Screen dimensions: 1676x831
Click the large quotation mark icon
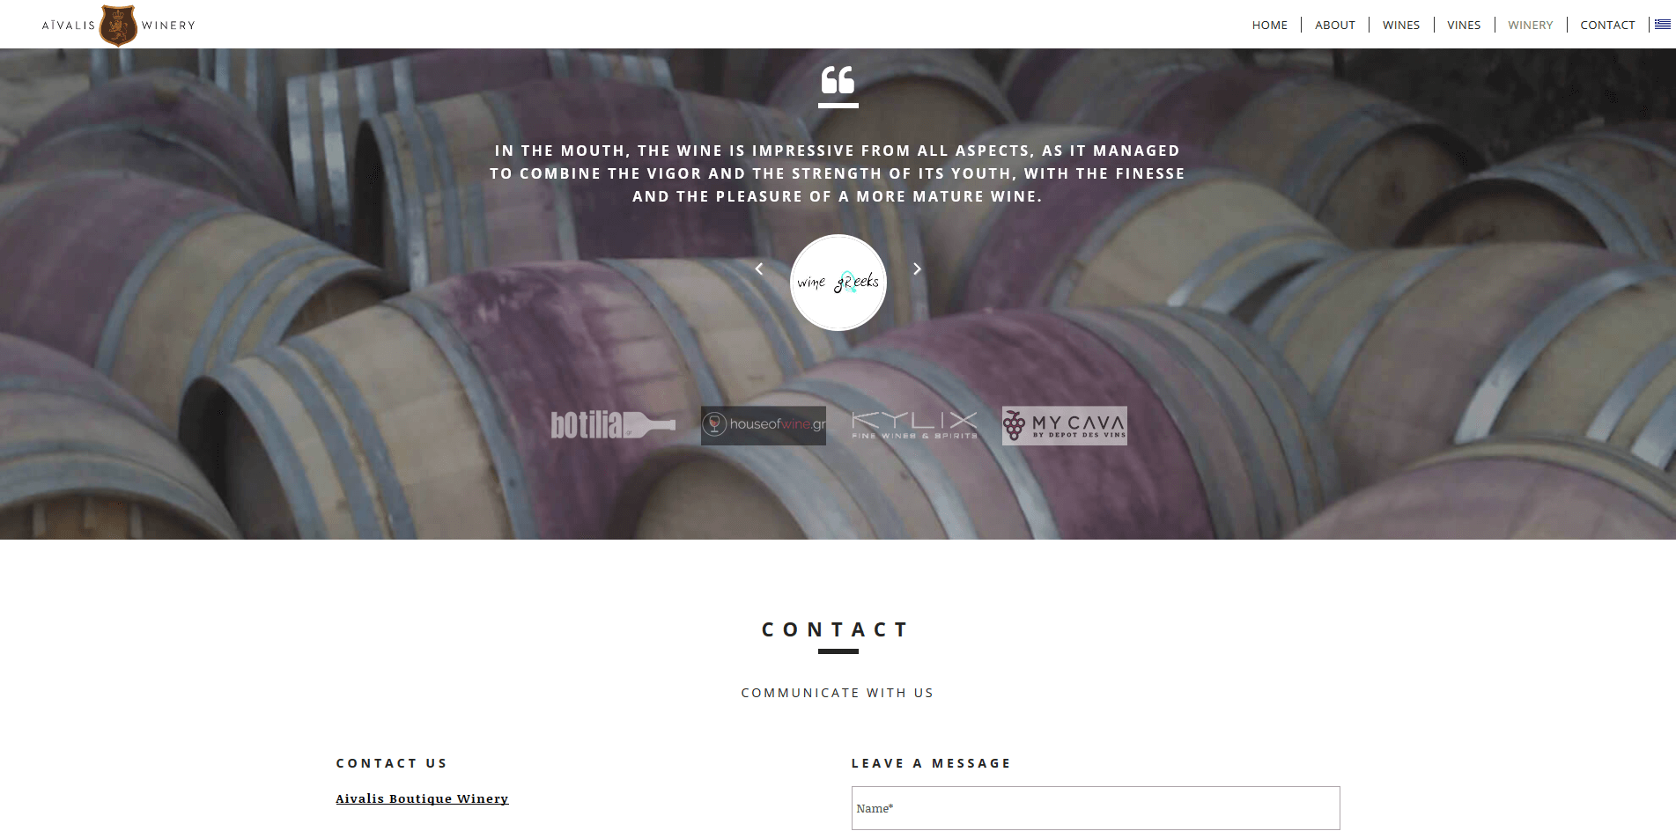coord(838,80)
